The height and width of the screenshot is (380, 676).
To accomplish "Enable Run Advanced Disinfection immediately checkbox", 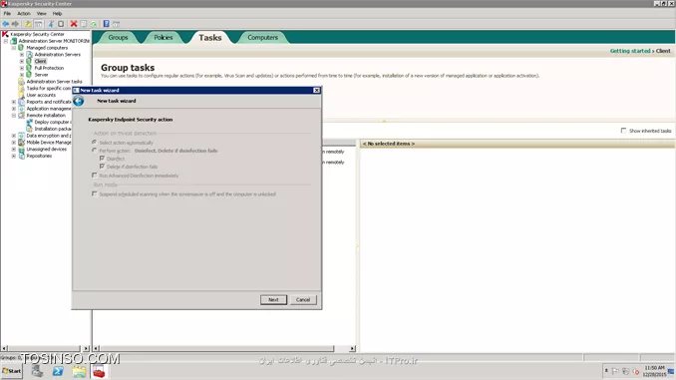I will 94,176.
